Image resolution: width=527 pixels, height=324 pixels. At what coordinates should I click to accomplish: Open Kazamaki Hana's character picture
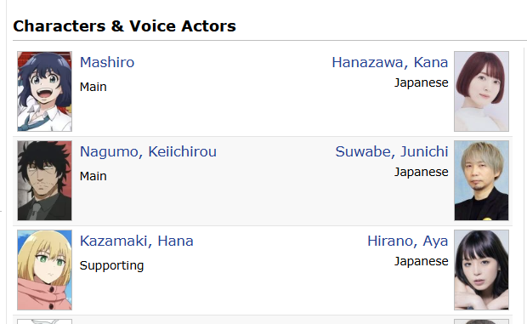point(45,270)
